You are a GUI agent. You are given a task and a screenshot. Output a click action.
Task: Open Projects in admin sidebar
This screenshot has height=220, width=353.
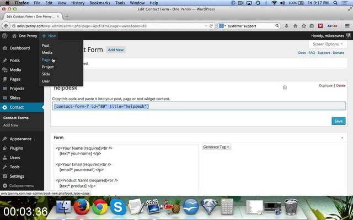point(17,89)
